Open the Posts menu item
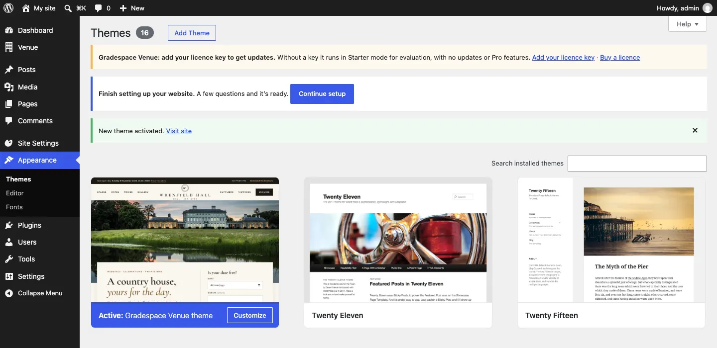 click(x=40, y=70)
